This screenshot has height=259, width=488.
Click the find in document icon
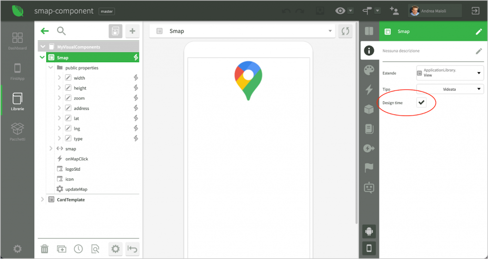pos(95,249)
